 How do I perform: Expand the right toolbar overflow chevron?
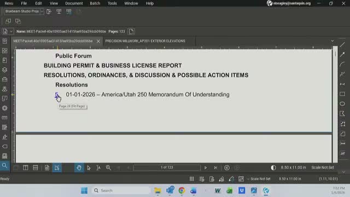(344, 172)
